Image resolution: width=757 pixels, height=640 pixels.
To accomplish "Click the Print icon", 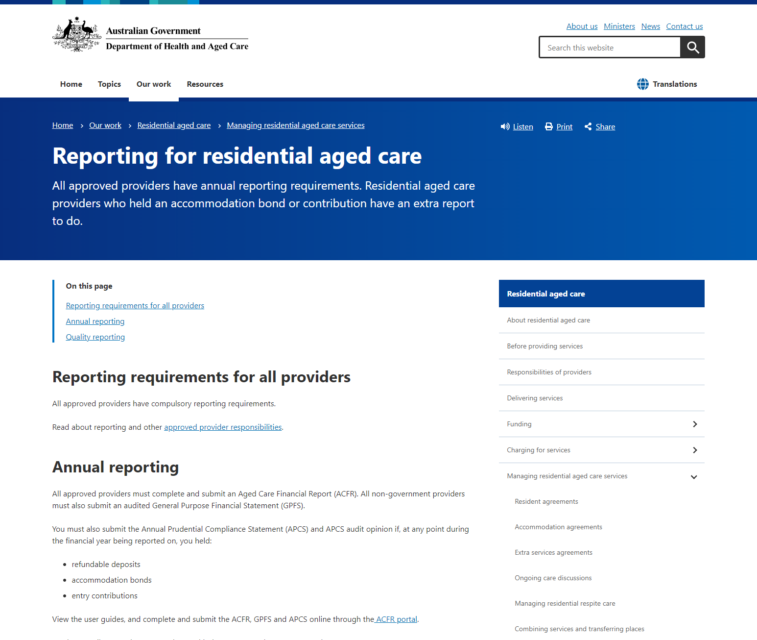I will (548, 126).
